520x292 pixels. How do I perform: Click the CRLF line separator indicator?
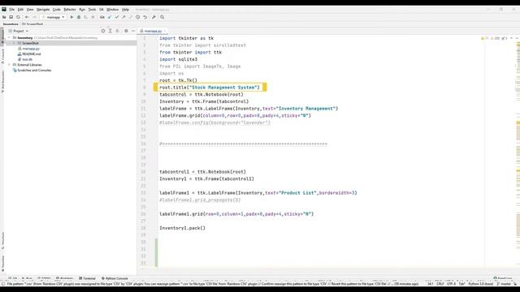[x=440, y=284]
